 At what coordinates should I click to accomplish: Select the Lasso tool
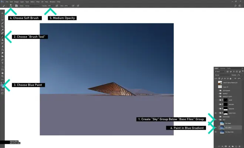2,20
